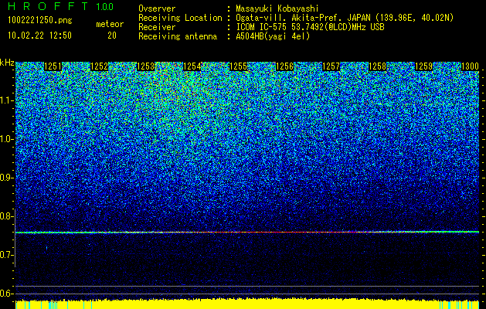Image resolution: width=486 pixels, height=309 pixels.
Task: Click the Receiver label
Action: tap(157, 27)
